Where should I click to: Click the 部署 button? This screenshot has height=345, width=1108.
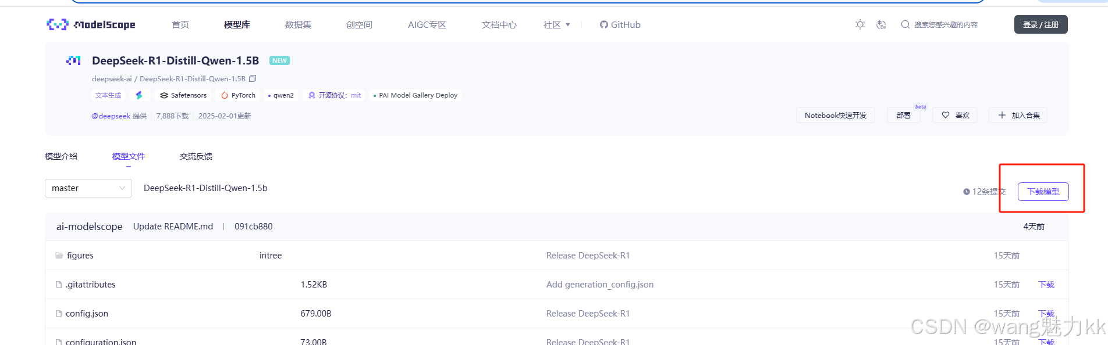coord(904,115)
